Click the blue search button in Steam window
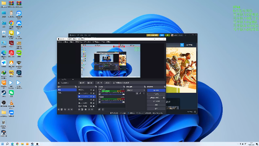 click(182, 45)
